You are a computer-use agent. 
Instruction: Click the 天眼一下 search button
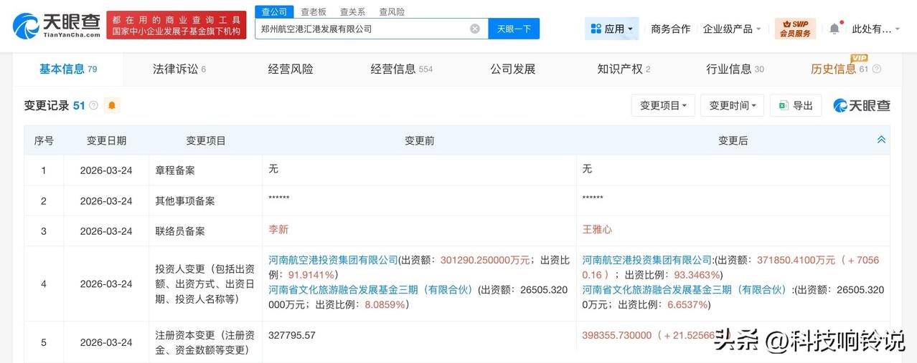pos(514,29)
